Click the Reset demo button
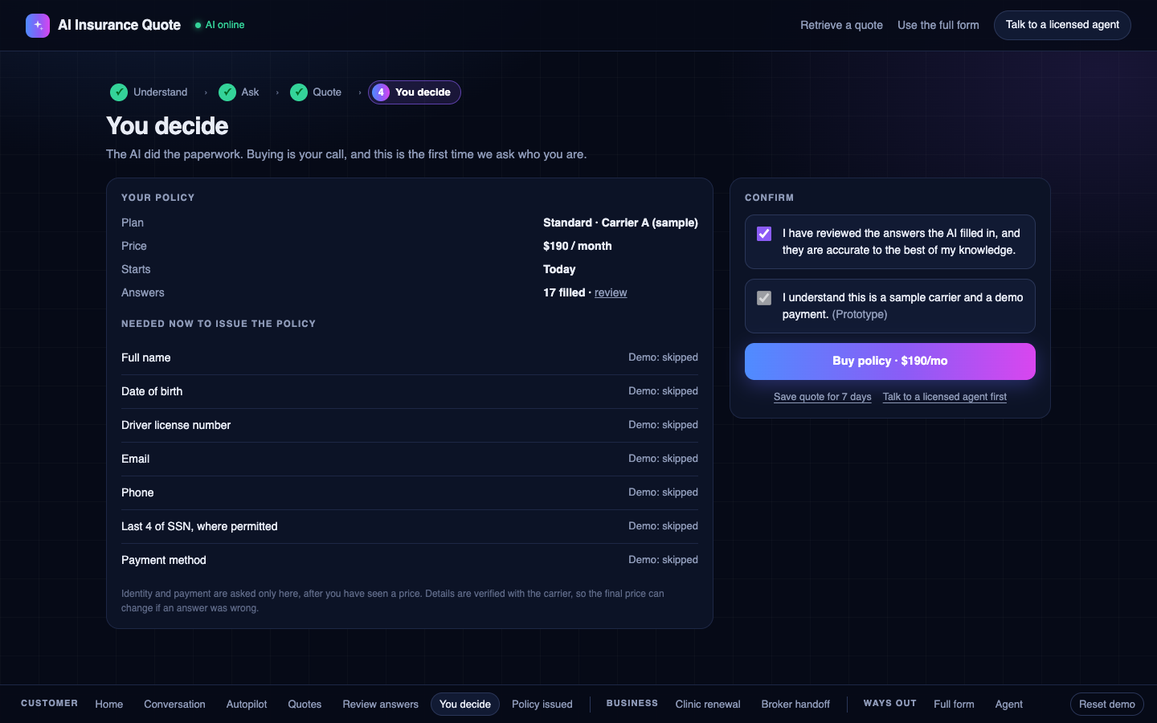Image resolution: width=1157 pixels, height=723 pixels. point(1107,704)
